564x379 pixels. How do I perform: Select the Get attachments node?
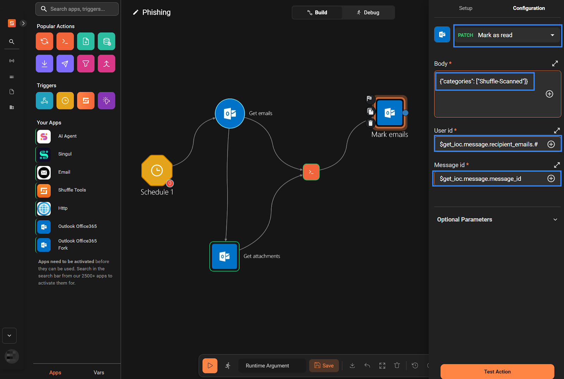click(225, 256)
